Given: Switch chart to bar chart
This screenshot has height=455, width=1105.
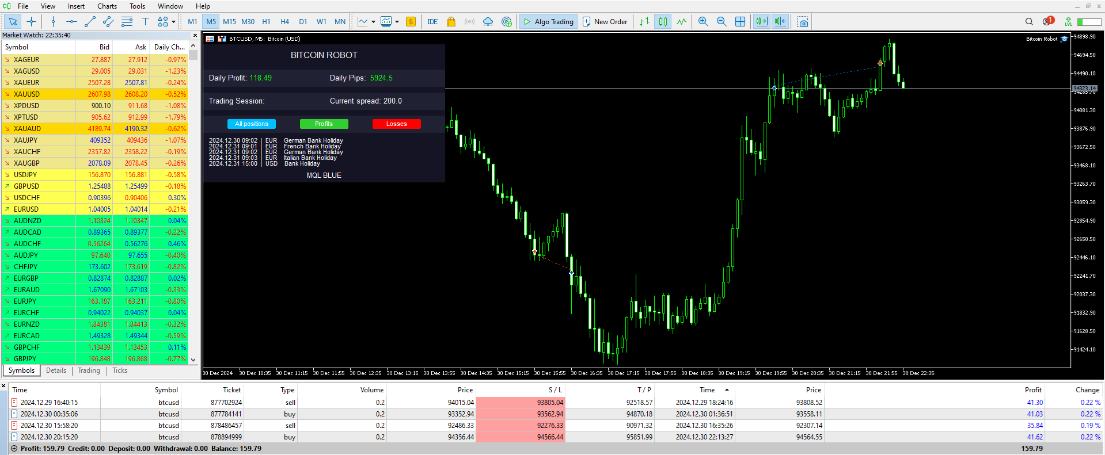Looking at the screenshot, I should [644, 22].
